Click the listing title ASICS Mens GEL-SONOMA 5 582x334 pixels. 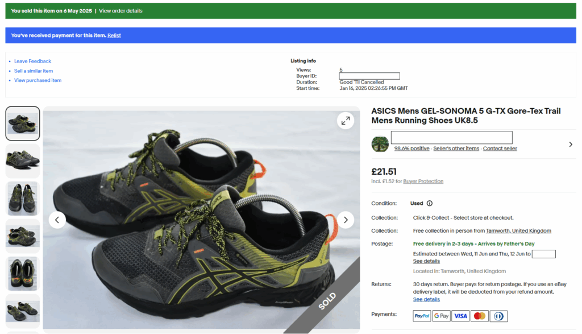[466, 116]
